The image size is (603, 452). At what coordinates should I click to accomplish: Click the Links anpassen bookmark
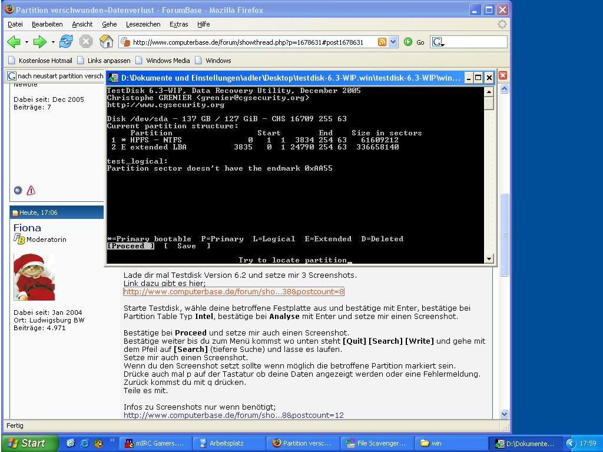[x=104, y=61]
